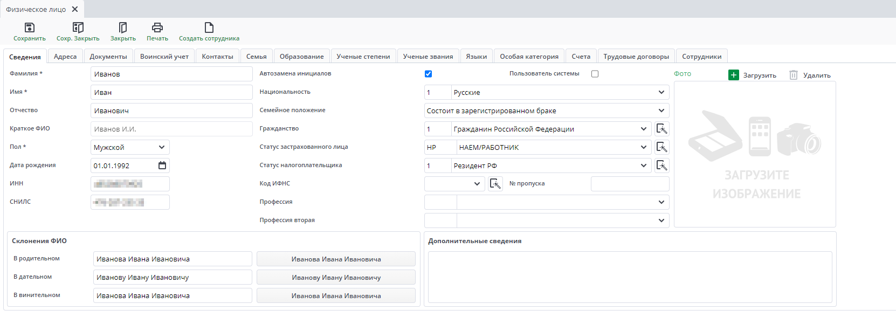The image size is (896, 324).
Task: Expand the Национальность dropdown arrow
Action: click(x=661, y=92)
